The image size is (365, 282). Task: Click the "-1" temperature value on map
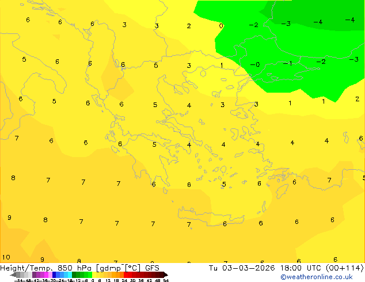(x=288, y=63)
